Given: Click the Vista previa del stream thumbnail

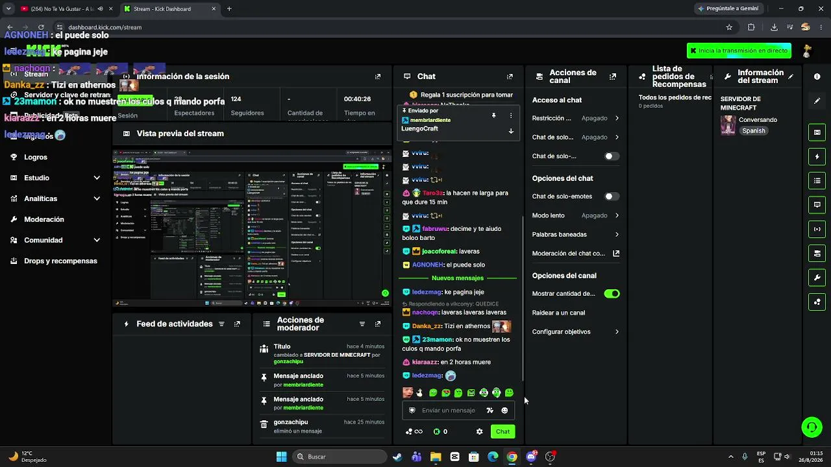Looking at the screenshot, I should coord(252,228).
